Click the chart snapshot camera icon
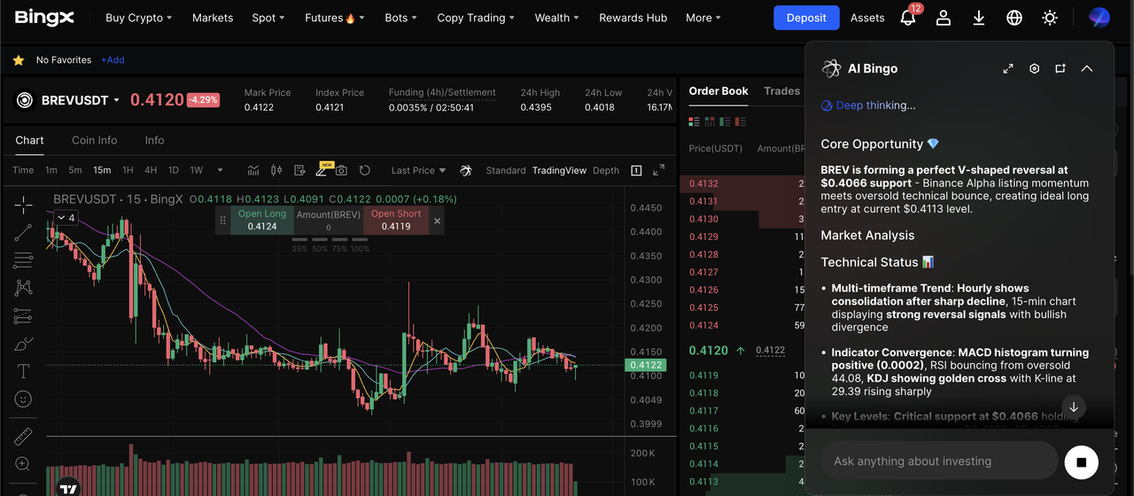This screenshot has height=496, width=1134. [x=341, y=170]
